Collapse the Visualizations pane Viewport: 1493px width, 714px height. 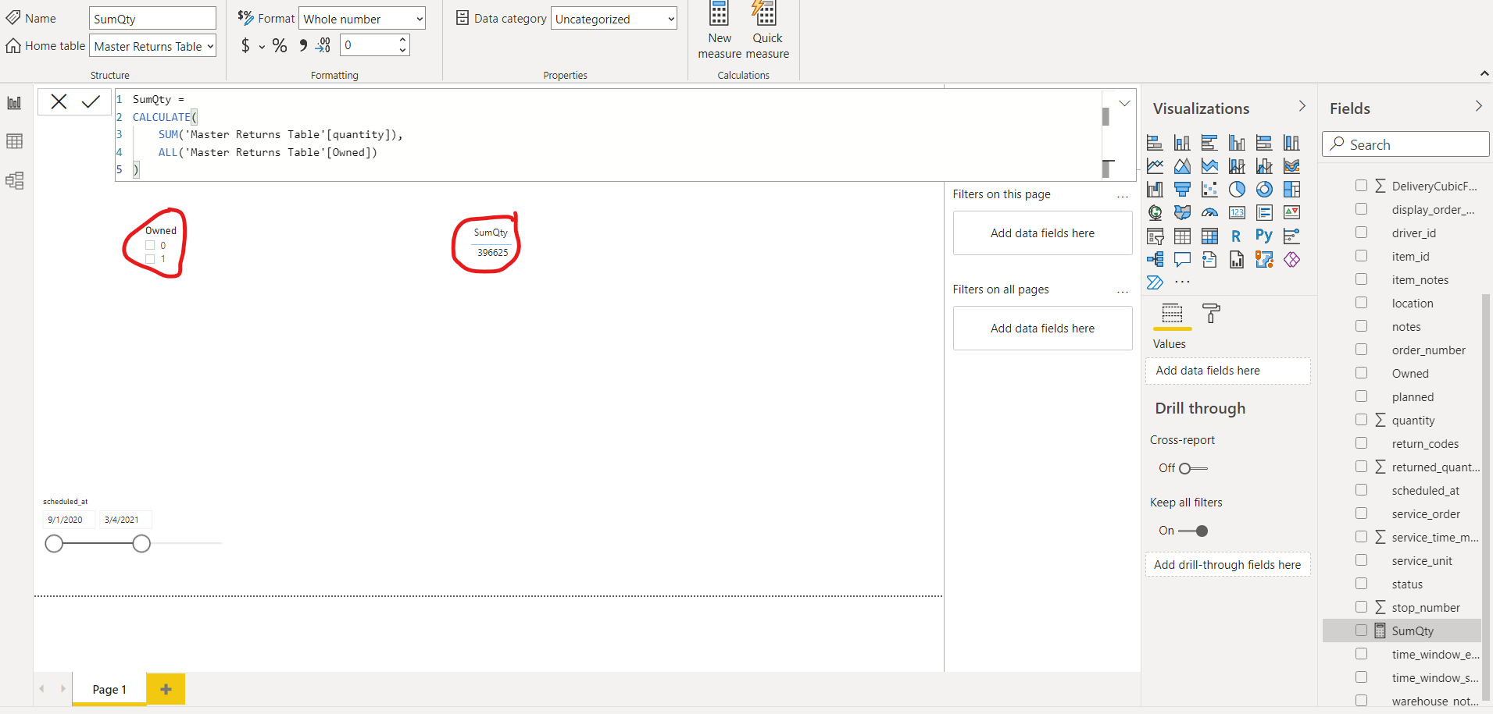tap(1302, 106)
